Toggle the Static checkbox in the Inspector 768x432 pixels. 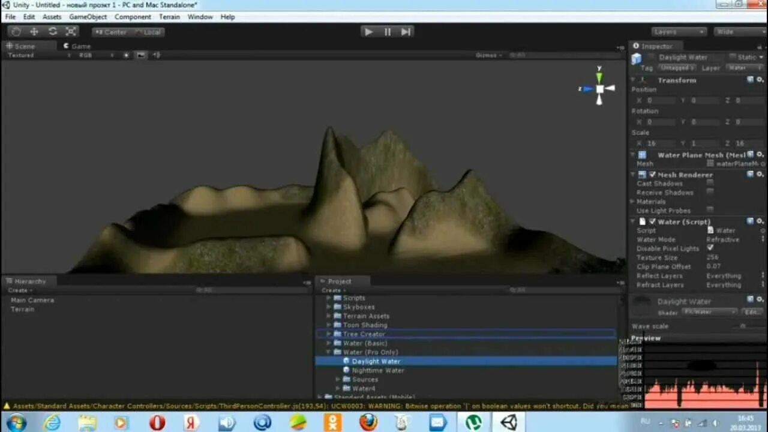(x=732, y=57)
